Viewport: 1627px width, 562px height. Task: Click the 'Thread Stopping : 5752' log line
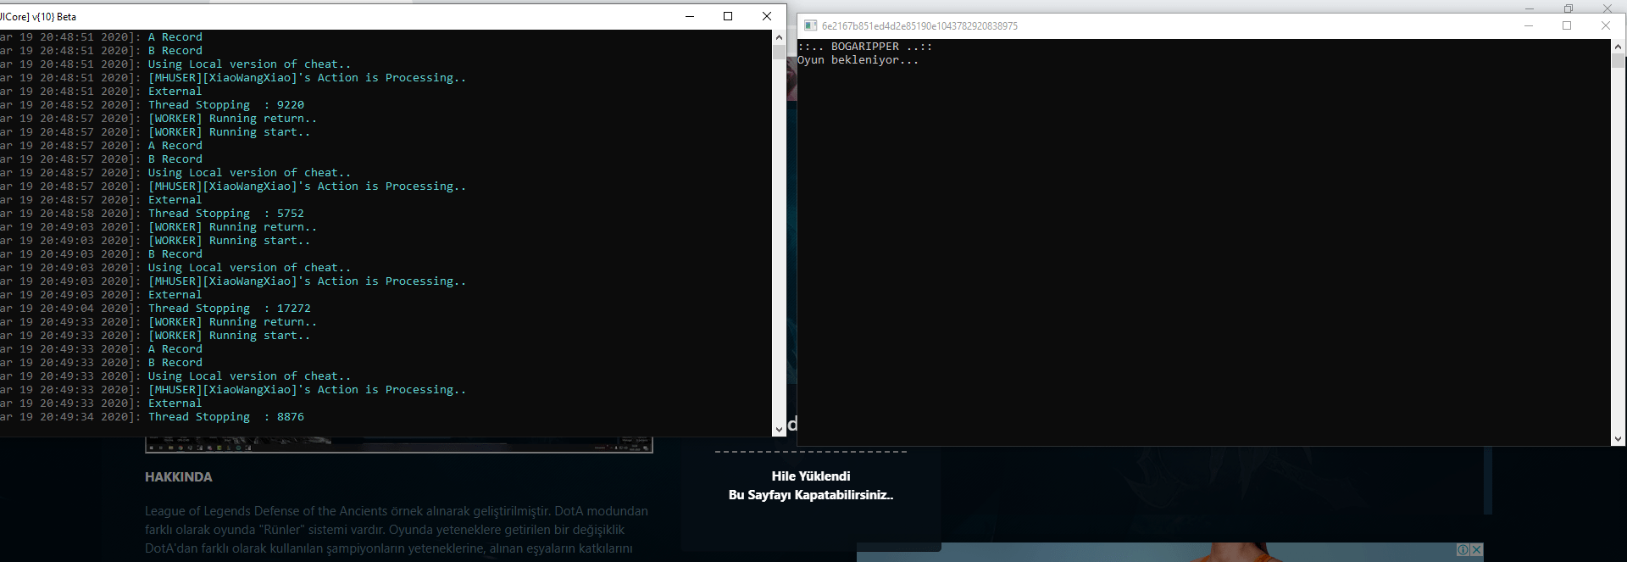click(x=226, y=214)
